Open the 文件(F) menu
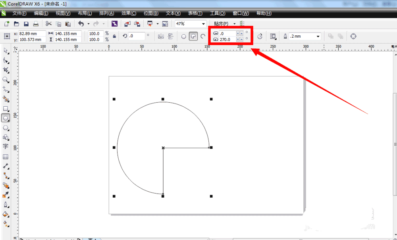Viewport: 397px width, 240px height. click(x=19, y=13)
